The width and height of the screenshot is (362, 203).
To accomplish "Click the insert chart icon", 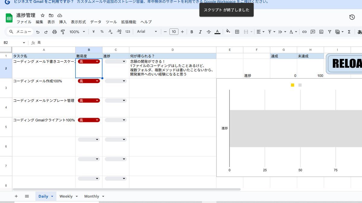I will 321,32.
